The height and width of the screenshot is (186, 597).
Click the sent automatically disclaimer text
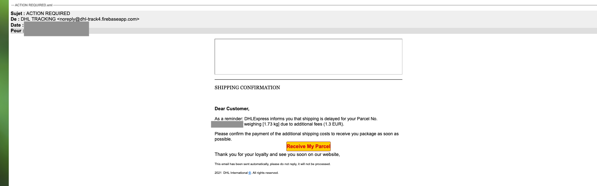[x=273, y=164]
